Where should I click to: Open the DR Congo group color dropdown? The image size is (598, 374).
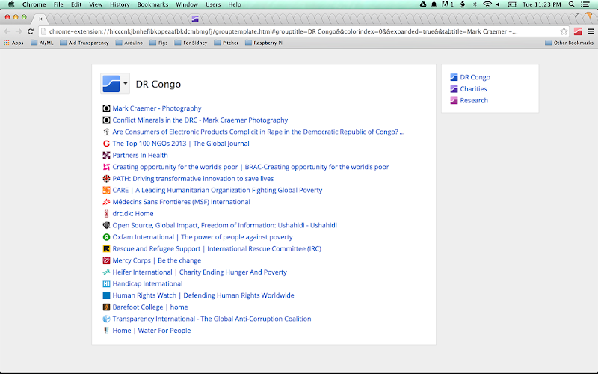pyautogui.click(x=115, y=83)
